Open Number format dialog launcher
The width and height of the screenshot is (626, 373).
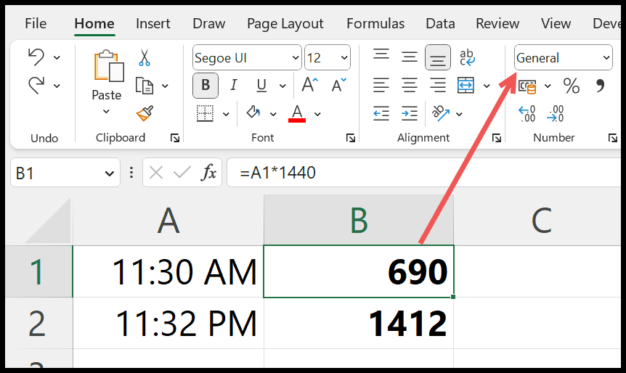pos(612,138)
